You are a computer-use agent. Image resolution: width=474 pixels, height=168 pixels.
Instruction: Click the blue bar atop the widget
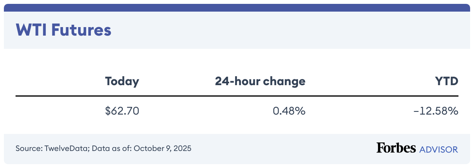[237, 8]
